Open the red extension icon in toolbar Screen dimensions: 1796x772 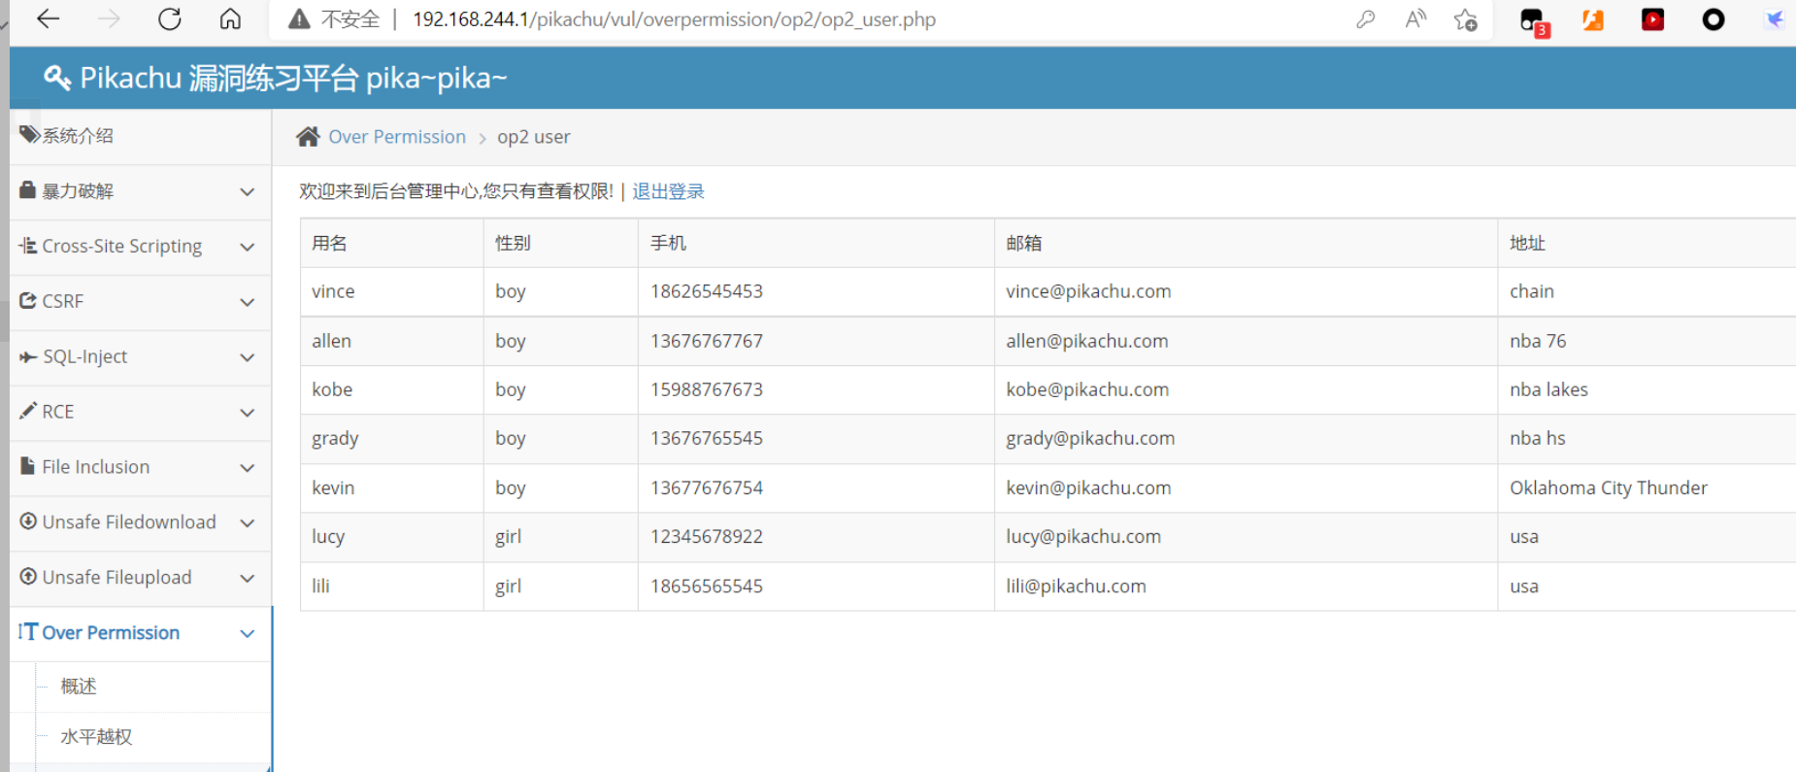click(1652, 19)
